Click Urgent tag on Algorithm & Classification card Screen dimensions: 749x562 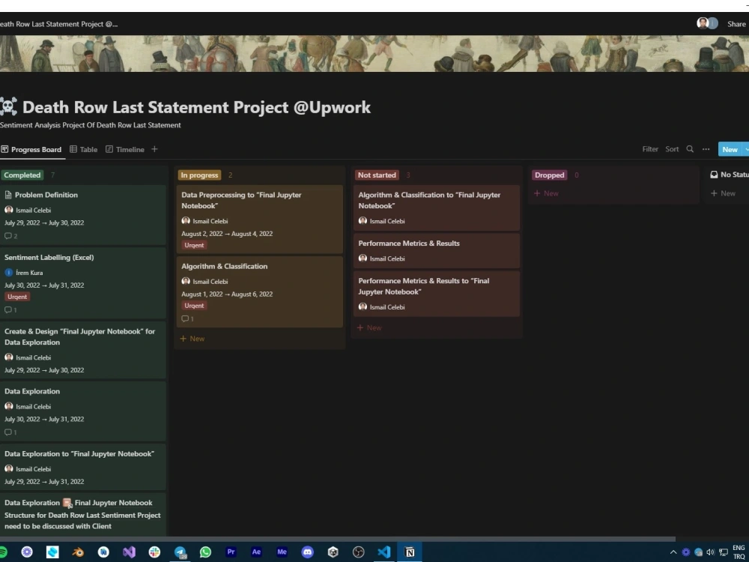click(195, 306)
